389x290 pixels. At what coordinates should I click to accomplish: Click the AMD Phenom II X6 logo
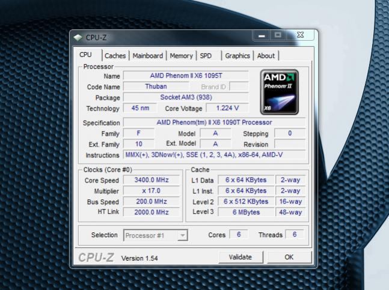tap(279, 92)
